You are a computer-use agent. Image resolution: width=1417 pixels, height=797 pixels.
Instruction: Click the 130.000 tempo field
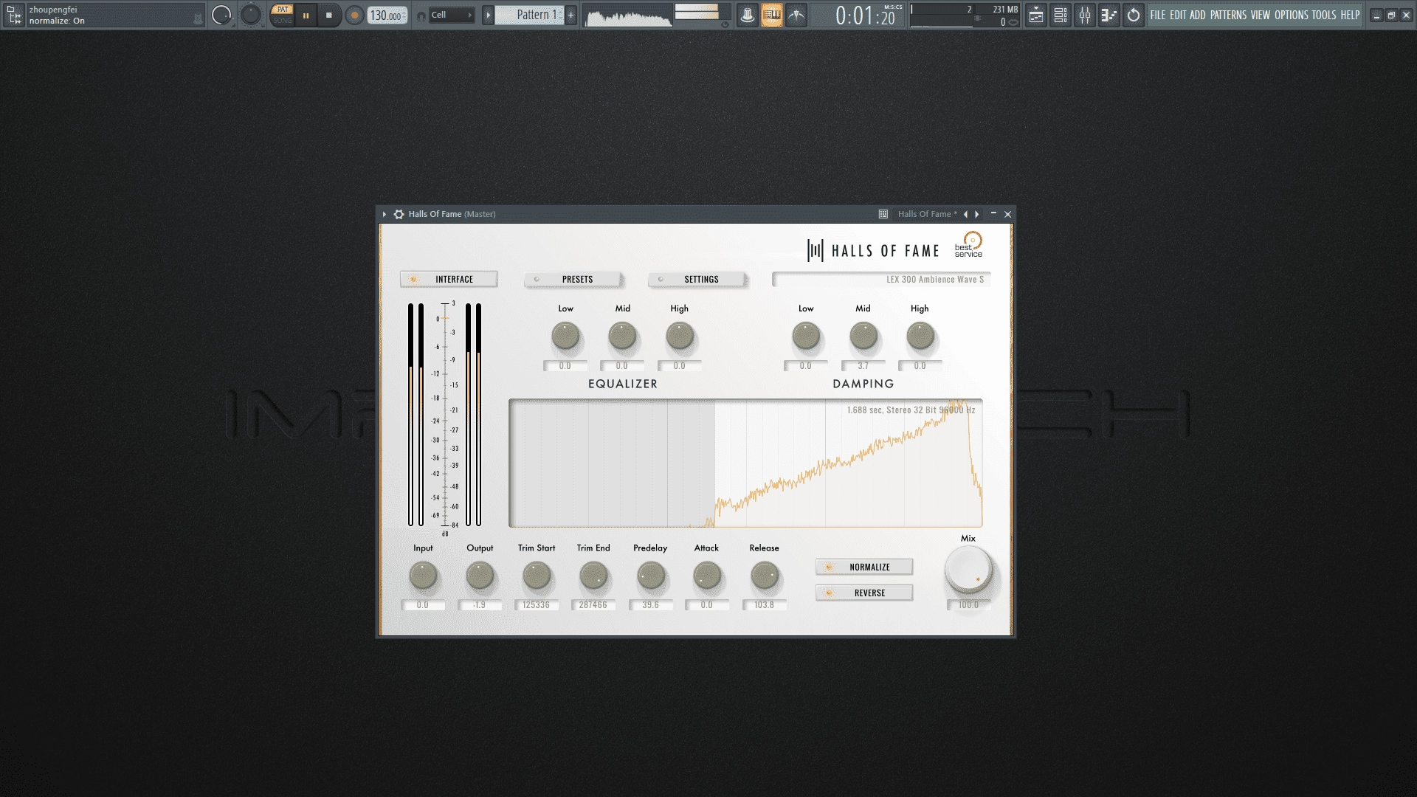[x=387, y=15]
